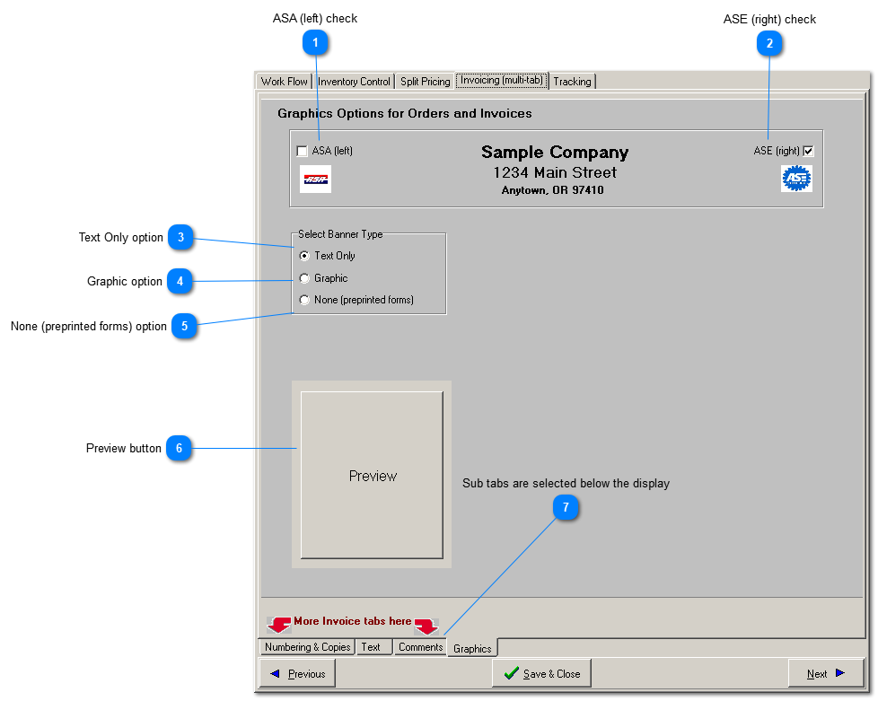
Task: Click numbered callout marker 1
Action: [x=316, y=42]
